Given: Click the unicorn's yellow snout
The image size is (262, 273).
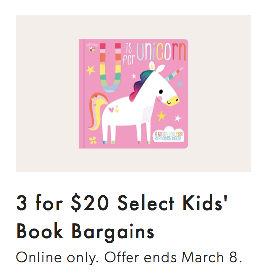Looking at the screenshot, I should pyautogui.click(x=172, y=101).
